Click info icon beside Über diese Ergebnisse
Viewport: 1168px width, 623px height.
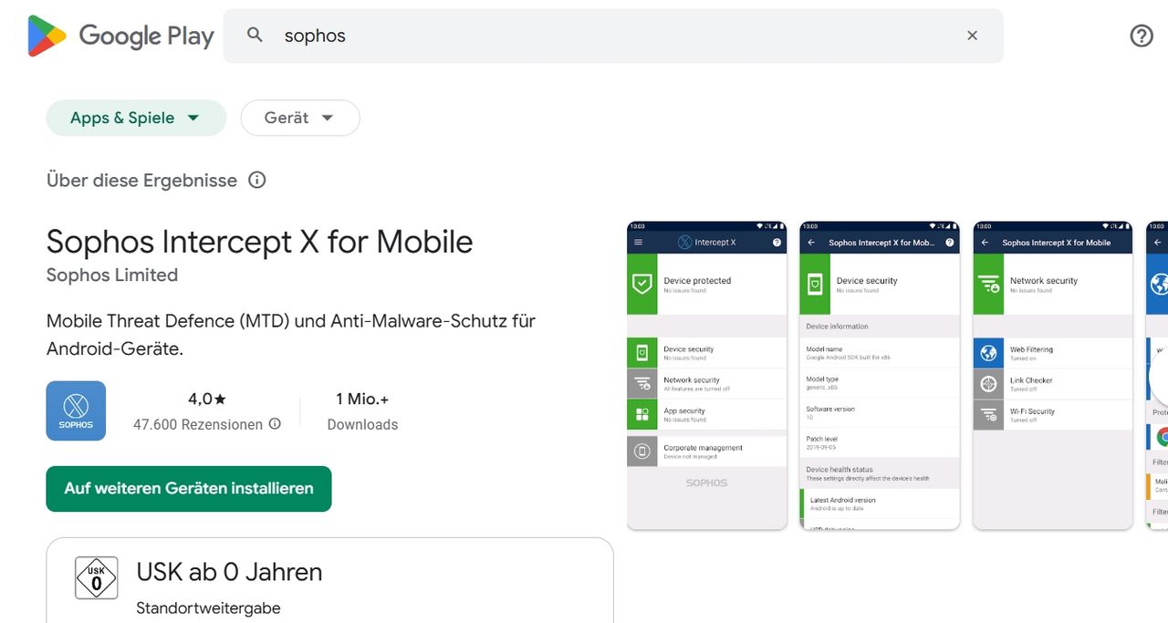click(x=257, y=180)
